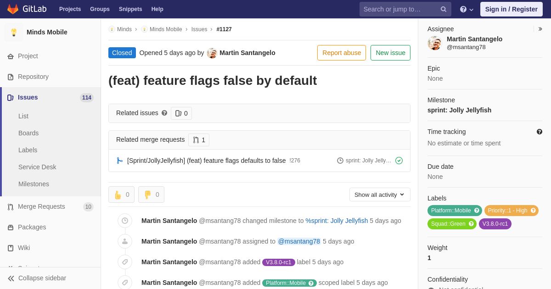This screenshot has height=289, width=551.
Task: Click the Repository file icon in the sidebar
Action: (11, 77)
